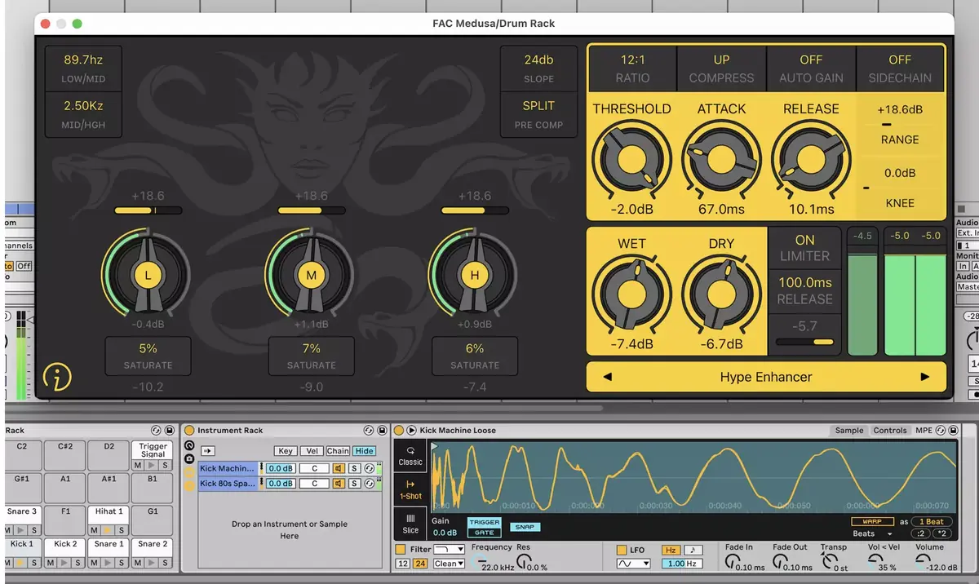Preview the Kick Machine Loose sample
This screenshot has height=584, width=979.
click(x=412, y=431)
